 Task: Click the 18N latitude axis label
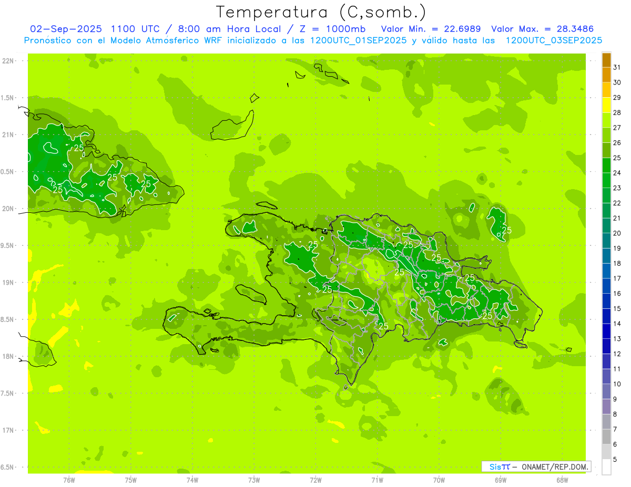(8, 357)
